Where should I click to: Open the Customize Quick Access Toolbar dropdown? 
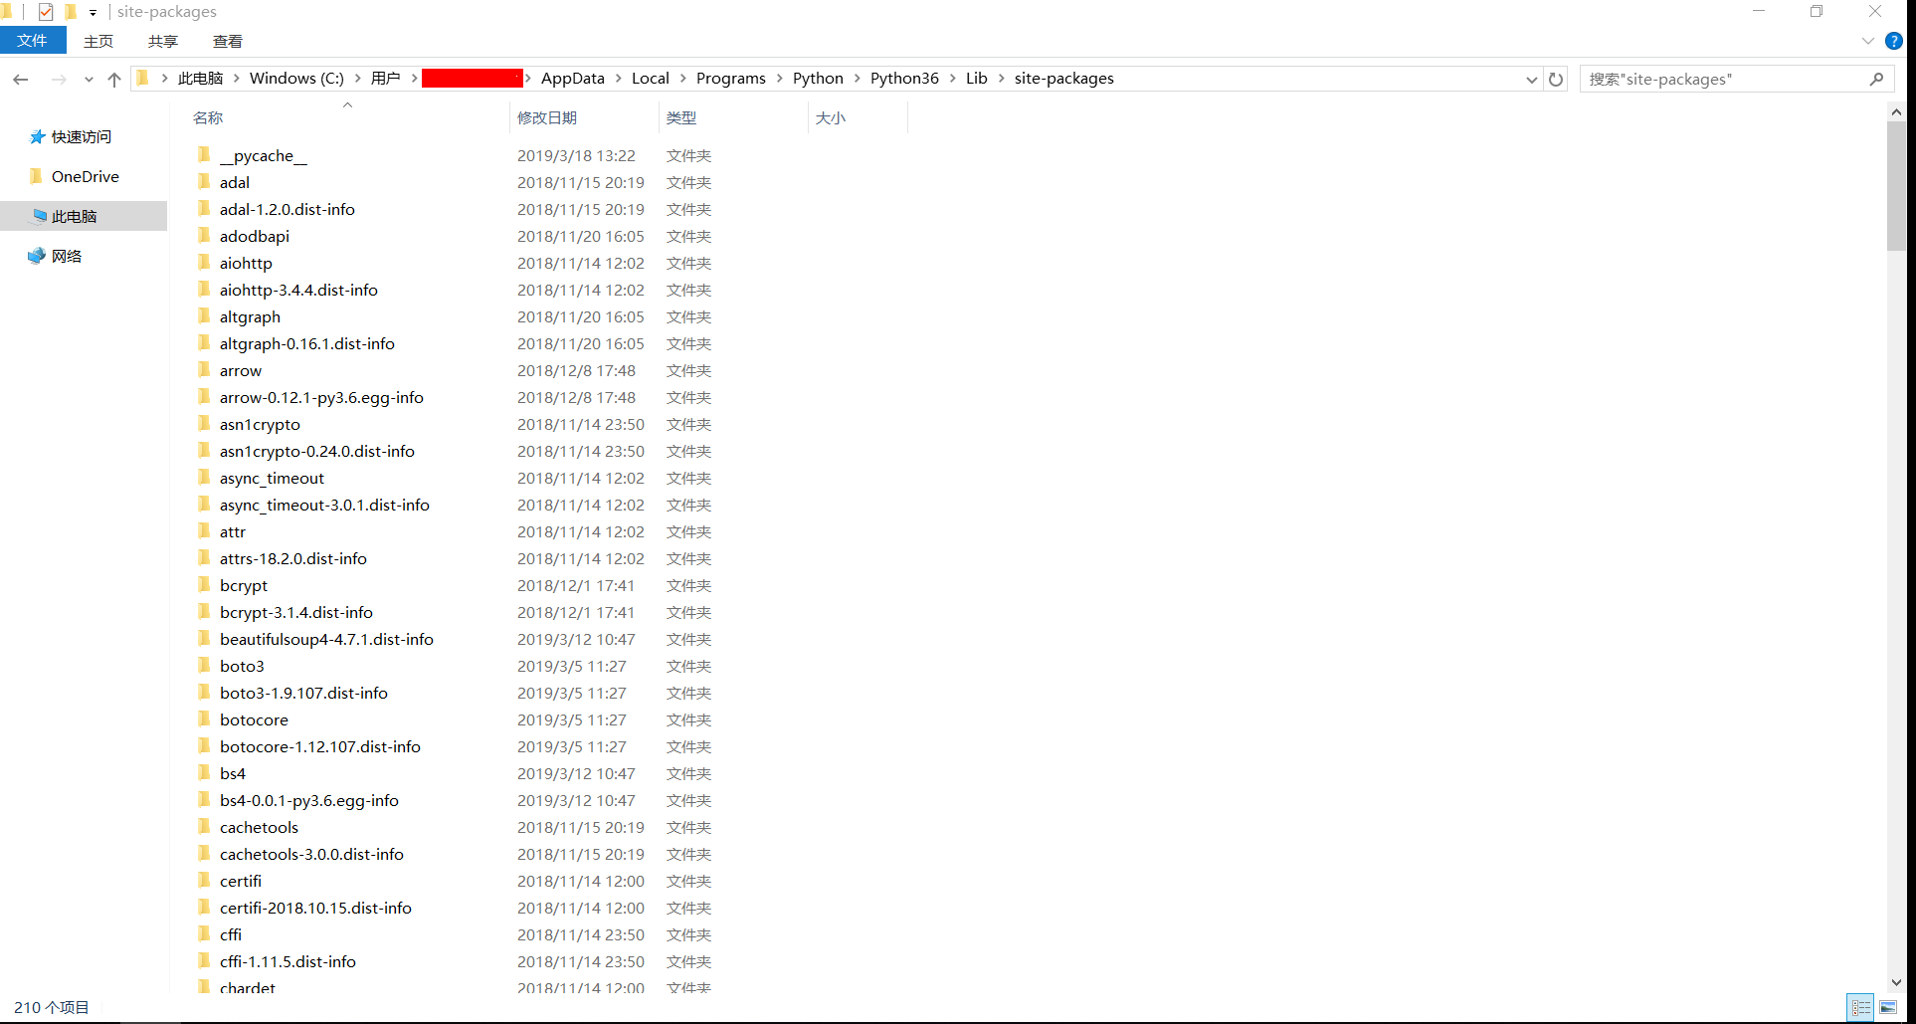click(93, 13)
